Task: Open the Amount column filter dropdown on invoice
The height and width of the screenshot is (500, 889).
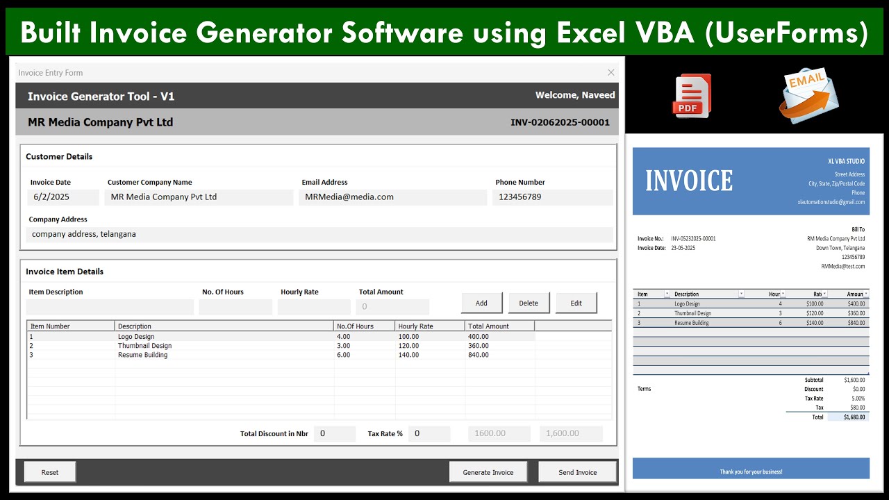Action: coord(866,294)
